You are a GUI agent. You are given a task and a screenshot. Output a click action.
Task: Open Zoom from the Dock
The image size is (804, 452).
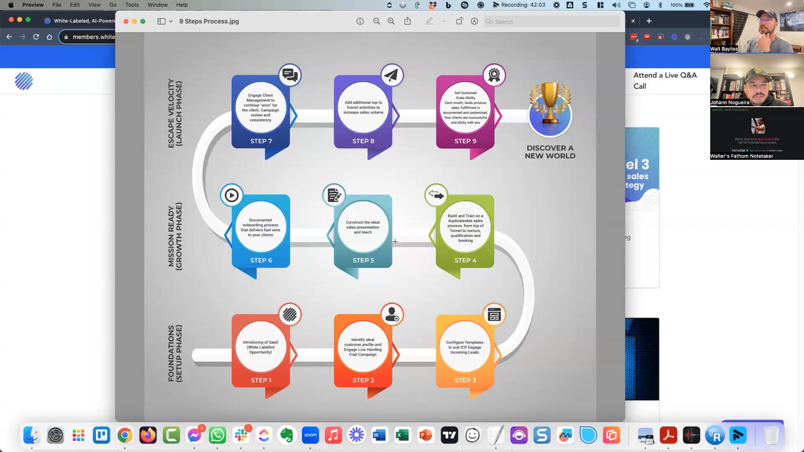coord(310,435)
